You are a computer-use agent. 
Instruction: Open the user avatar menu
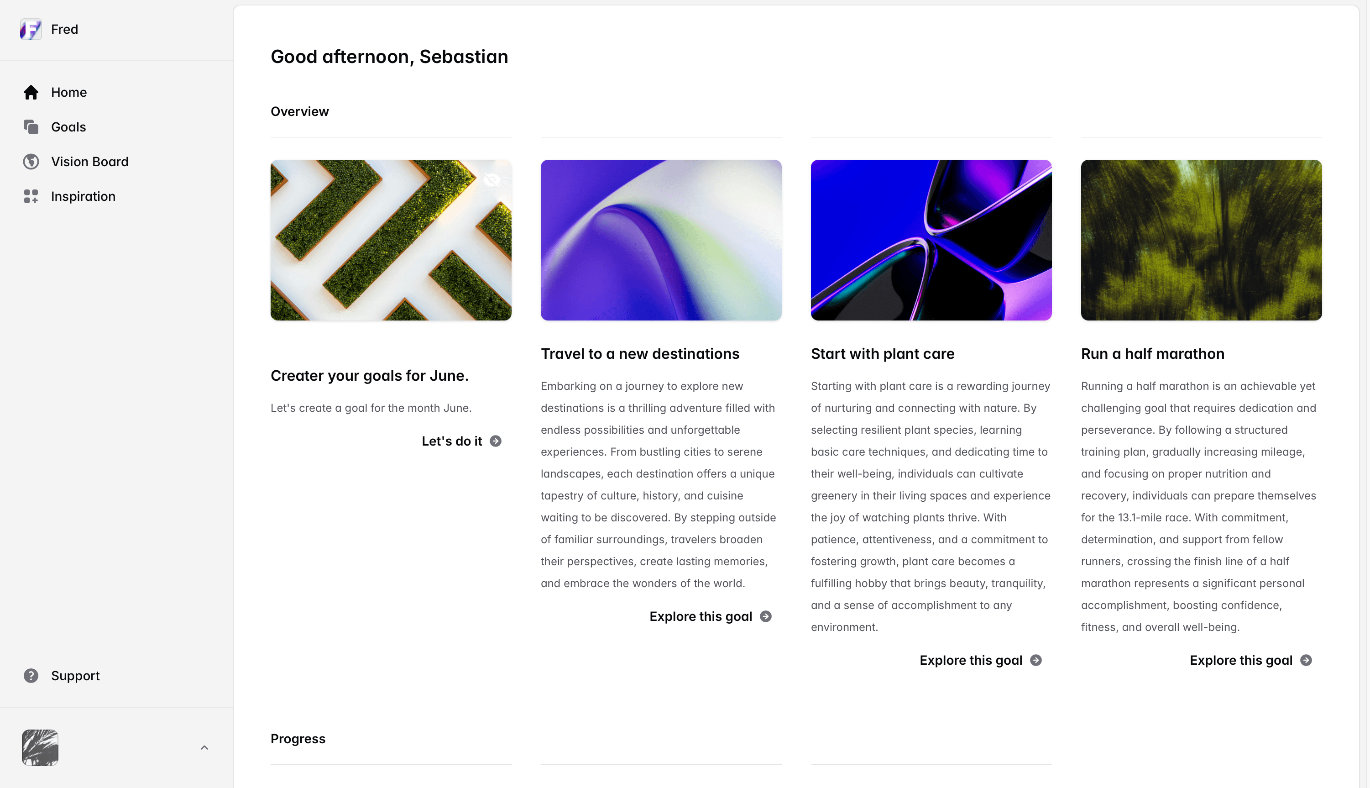coord(40,748)
